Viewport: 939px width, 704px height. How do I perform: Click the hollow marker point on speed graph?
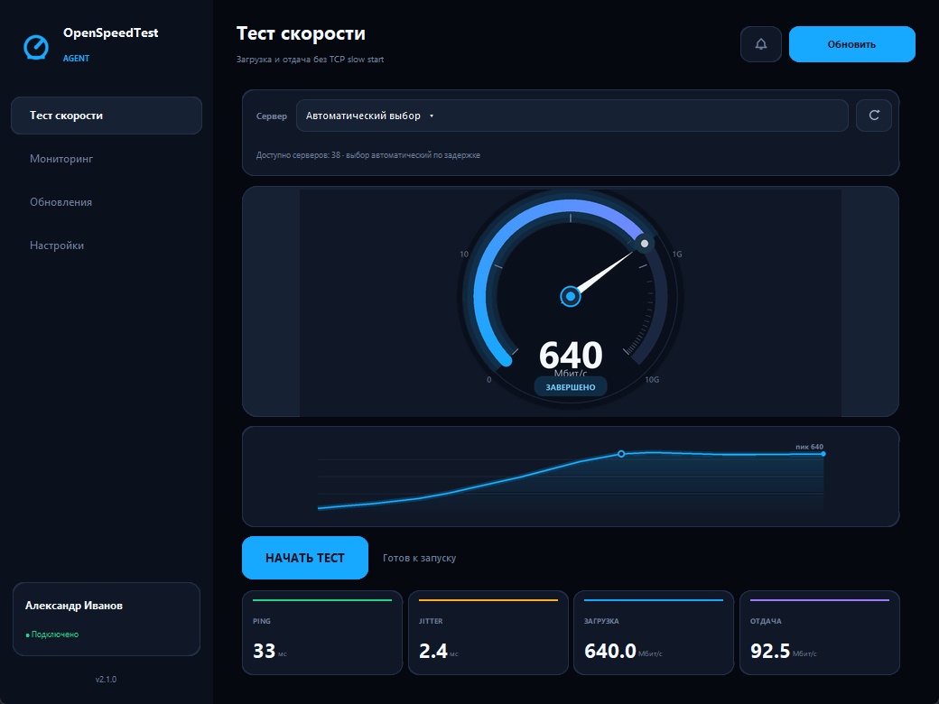[621, 454]
